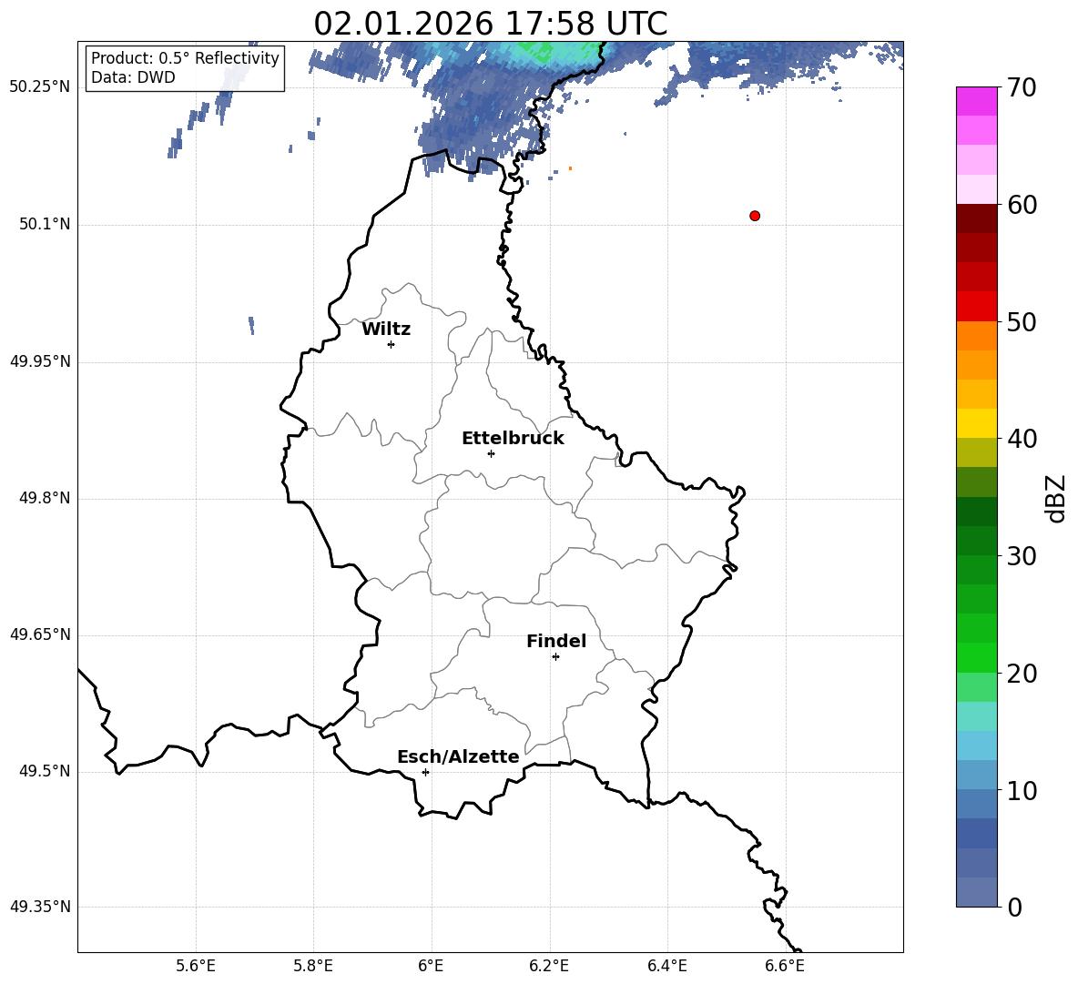
Task: Click the 49.95°N latitude label
Action: (x=40, y=361)
